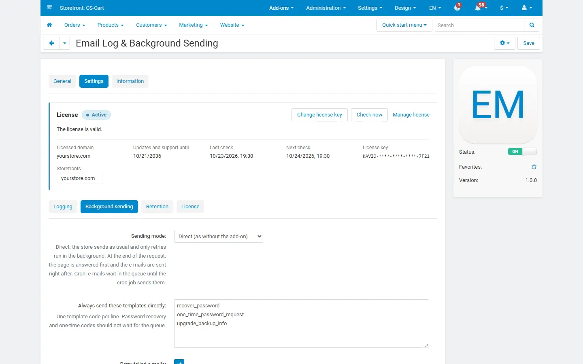Follow the Manage license link
This screenshot has height=364, width=583.
(x=411, y=115)
